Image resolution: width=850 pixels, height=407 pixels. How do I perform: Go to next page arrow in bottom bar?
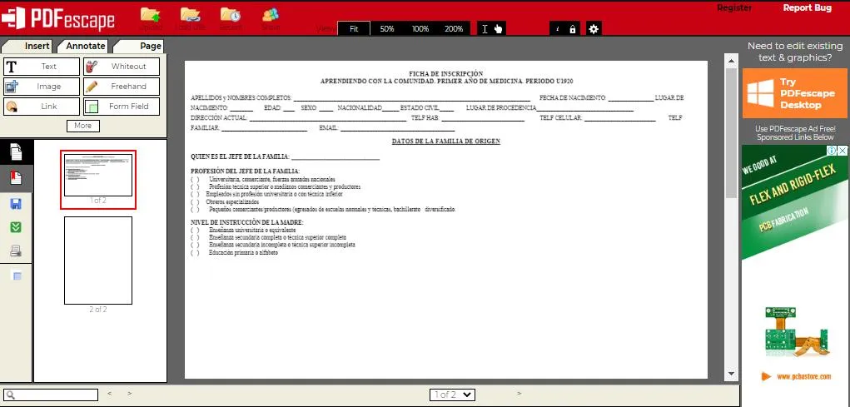coord(519,394)
